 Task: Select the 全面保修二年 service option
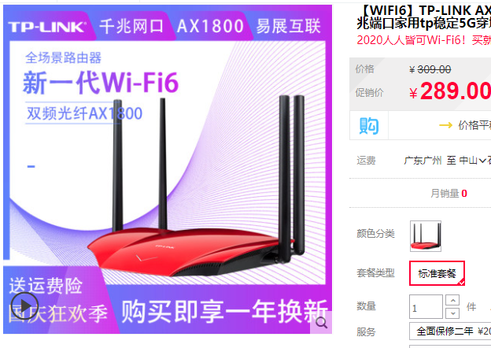pyautogui.click(x=450, y=331)
